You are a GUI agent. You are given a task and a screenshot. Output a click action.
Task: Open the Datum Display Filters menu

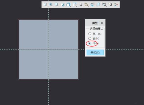point(86,5)
